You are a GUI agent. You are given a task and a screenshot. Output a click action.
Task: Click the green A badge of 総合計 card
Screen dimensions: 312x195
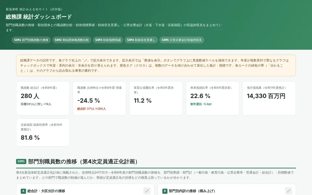coord(23,191)
